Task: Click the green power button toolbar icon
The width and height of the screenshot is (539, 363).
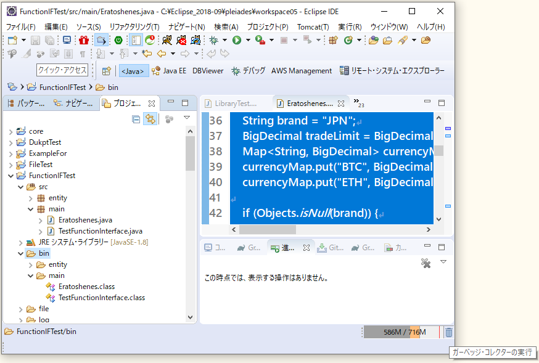Action: [118, 41]
